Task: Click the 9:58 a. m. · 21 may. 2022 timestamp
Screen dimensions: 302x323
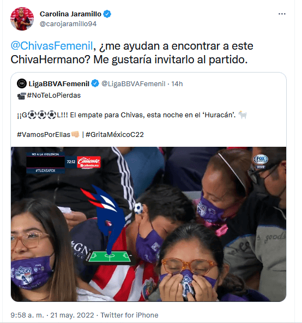Action: click(x=52, y=315)
